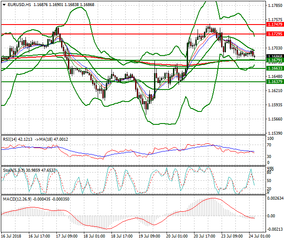This screenshot has height=241, width=284.
Task: Select the 16 Jul 2018 time axis label
Action: click(x=11, y=236)
